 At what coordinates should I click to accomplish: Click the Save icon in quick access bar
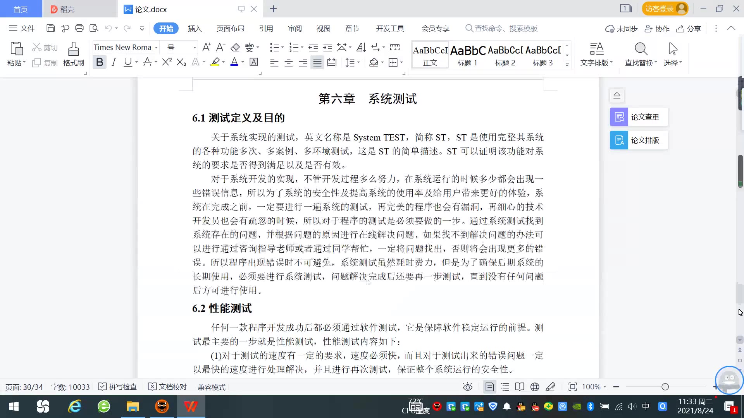point(50,28)
